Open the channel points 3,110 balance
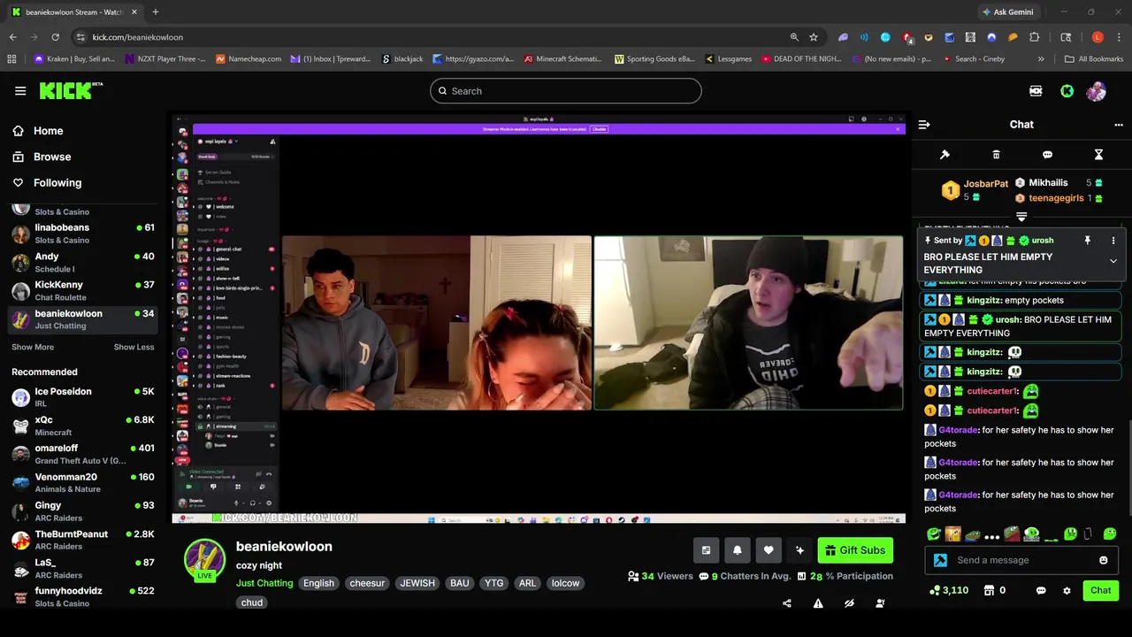The height and width of the screenshot is (637, 1132). 949,590
